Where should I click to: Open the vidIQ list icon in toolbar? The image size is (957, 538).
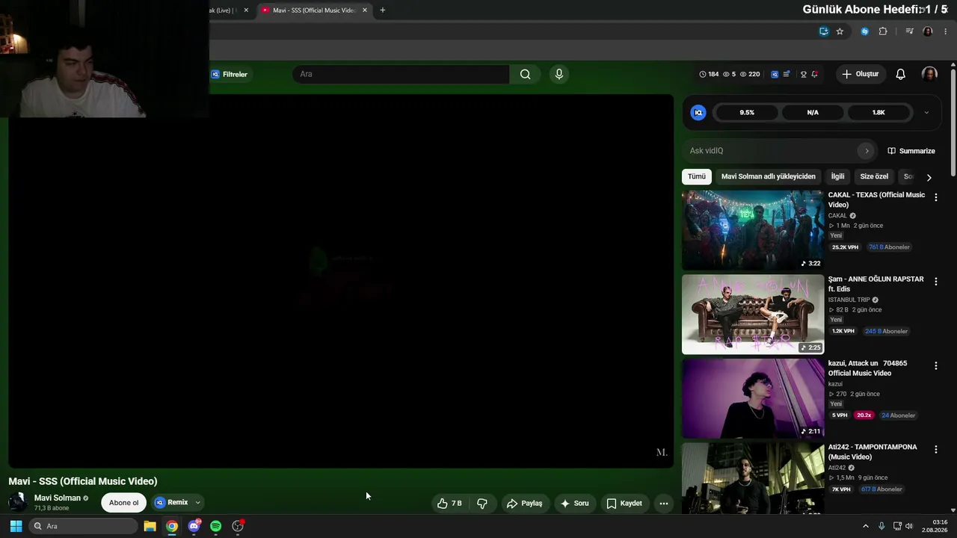[x=787, y=74]
